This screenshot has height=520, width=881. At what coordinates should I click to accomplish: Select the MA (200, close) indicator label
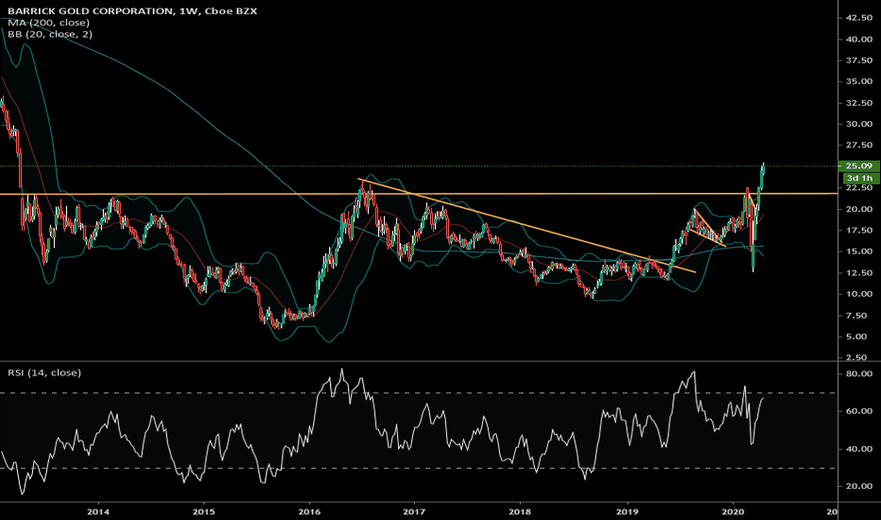[x=48, y=23]
